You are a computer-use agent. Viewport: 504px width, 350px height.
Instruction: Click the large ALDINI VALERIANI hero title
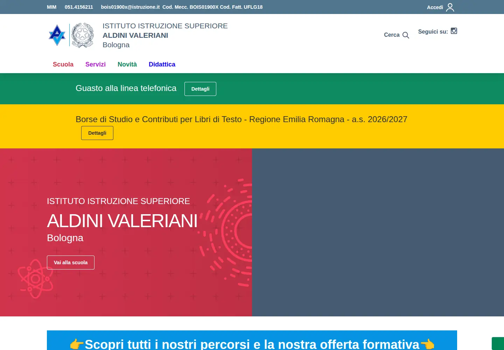click(x=122, y=221)
